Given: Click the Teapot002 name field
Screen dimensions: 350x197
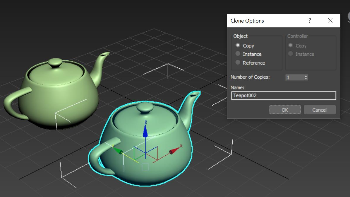Looking at the screenshot, I should pos(284,96).
